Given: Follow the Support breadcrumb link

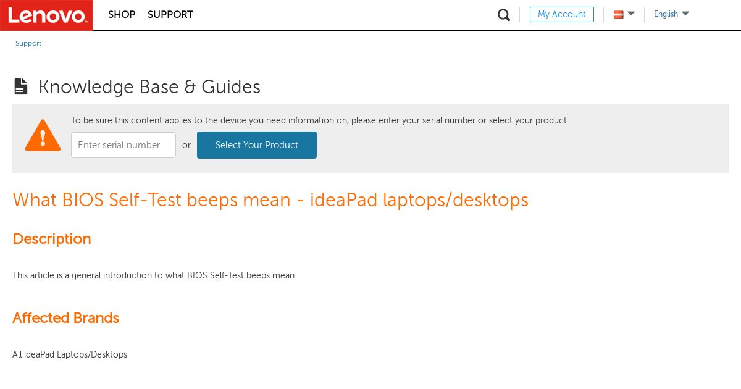Looking at the screenshot, I should coord(28,43).
